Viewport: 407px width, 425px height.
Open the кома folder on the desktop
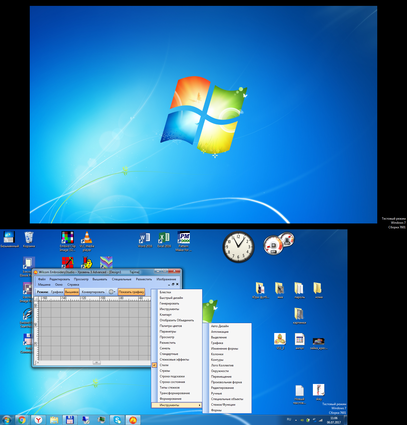coord(319,290)
